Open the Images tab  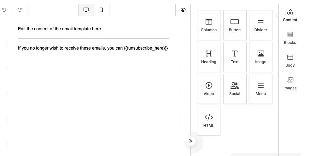click(290, 83)
